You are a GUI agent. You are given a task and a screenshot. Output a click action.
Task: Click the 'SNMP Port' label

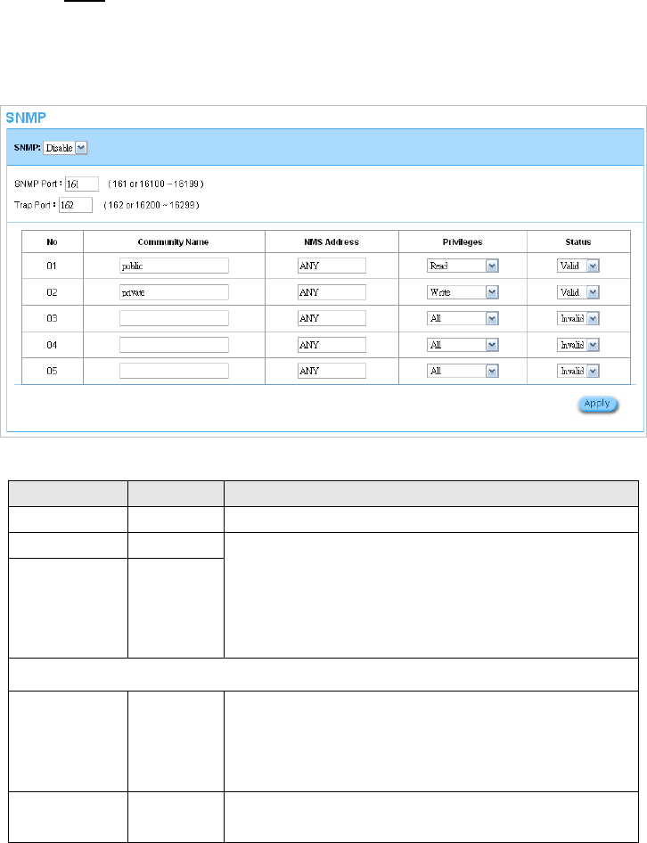click(x=38, y=184)
